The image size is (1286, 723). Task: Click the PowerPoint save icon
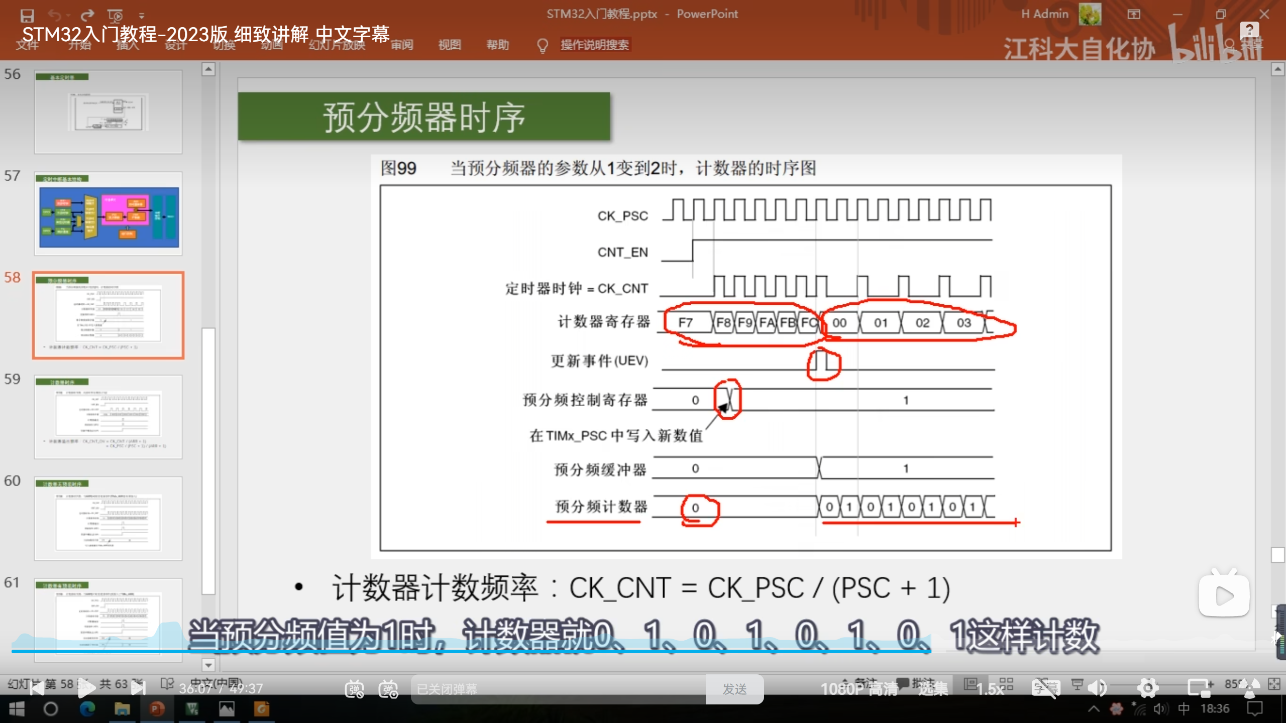[x=27, y=16]
